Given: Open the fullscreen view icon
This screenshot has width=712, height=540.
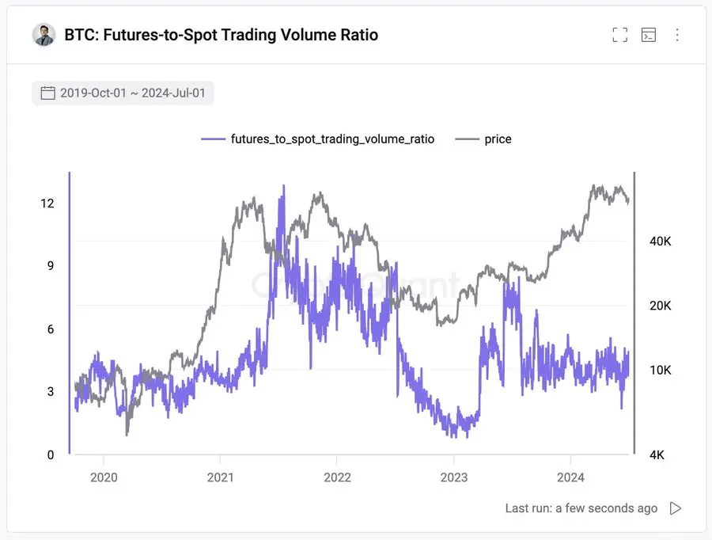Looking at the screenshot, I should [x=619, y=35].
